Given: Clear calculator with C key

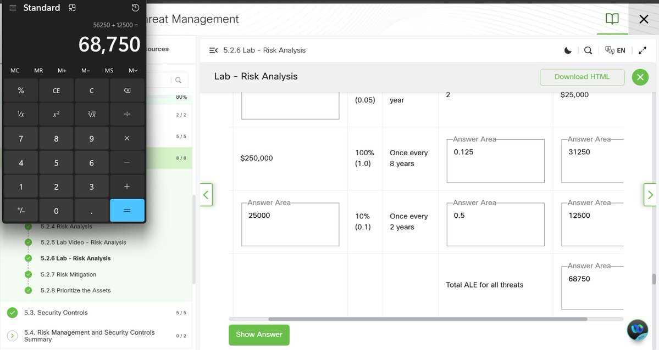Looking at the screenshot, I should (x=92, y=90).
